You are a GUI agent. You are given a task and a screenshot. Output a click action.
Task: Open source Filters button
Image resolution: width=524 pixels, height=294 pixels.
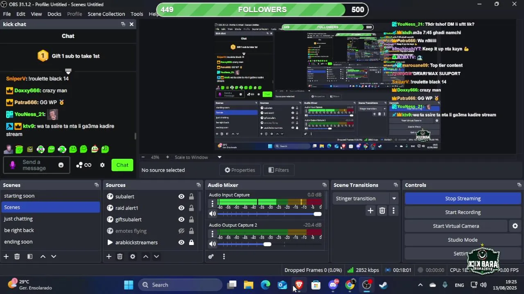tap(278, 170)
